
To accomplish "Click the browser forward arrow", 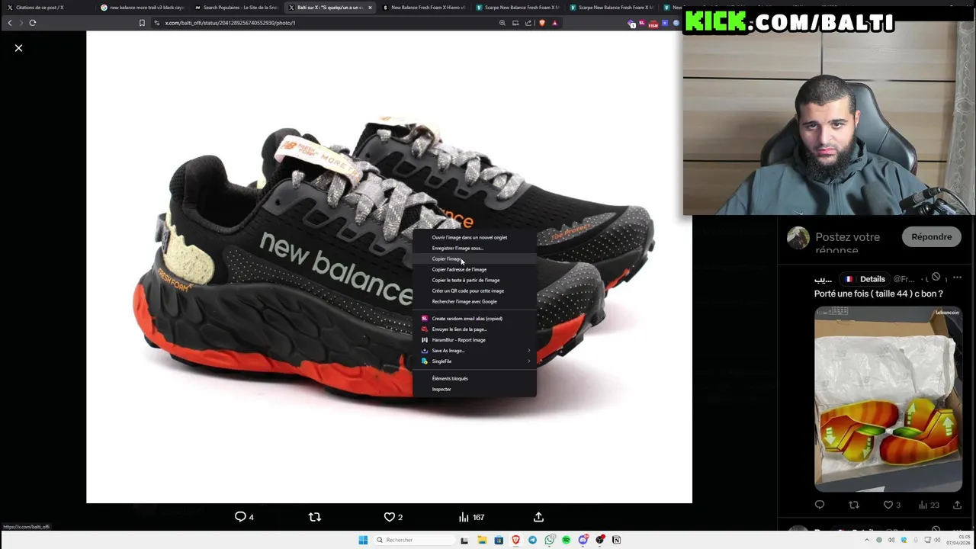I will (x=21, y=23).
